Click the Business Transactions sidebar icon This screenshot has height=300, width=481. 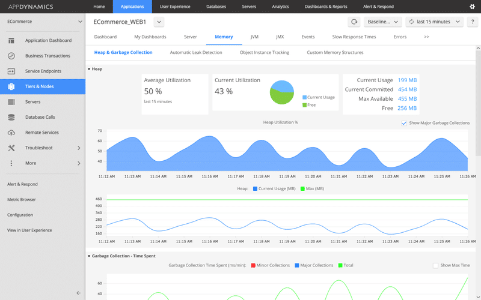point(11,56)
